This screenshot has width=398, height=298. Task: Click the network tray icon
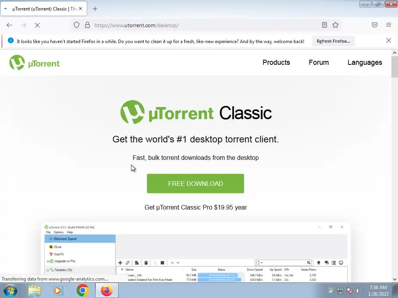(340, 291)
